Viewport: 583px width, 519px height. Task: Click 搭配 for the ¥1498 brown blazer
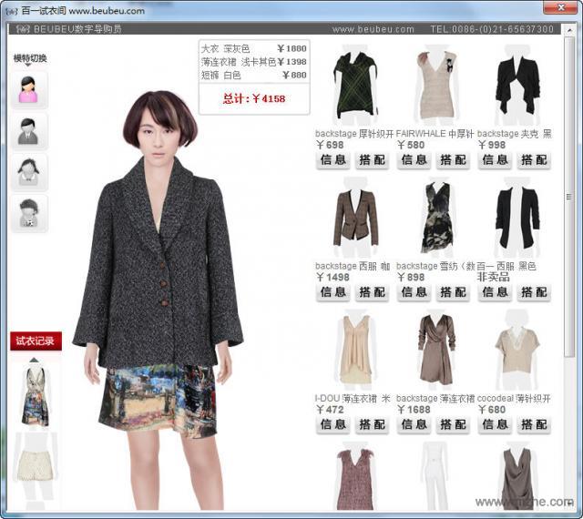click(373, 292)
